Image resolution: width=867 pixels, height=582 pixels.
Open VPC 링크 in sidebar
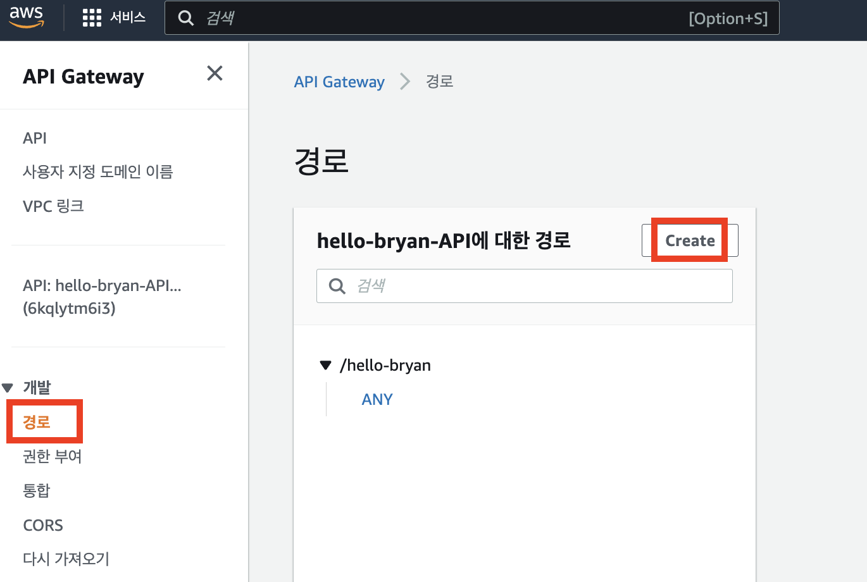click(53, 206)
